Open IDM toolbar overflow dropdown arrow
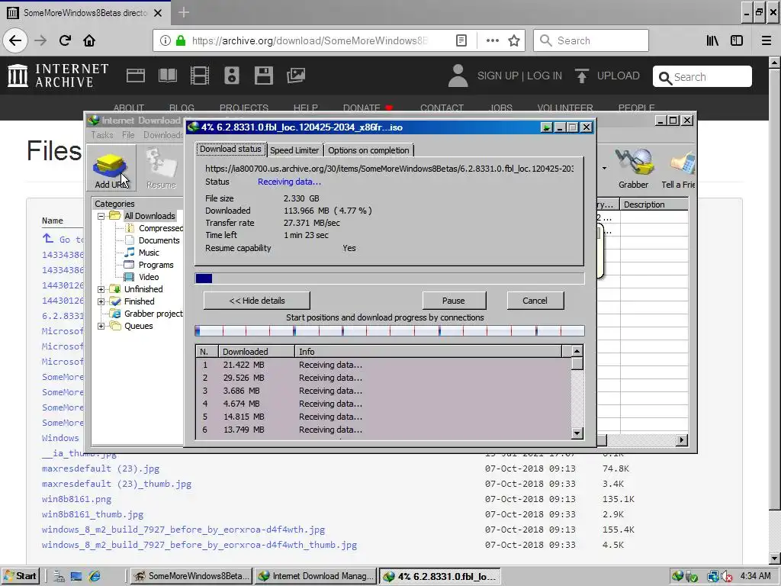The width and height of the screenshot is (781, 586). [x=604, y=169]
